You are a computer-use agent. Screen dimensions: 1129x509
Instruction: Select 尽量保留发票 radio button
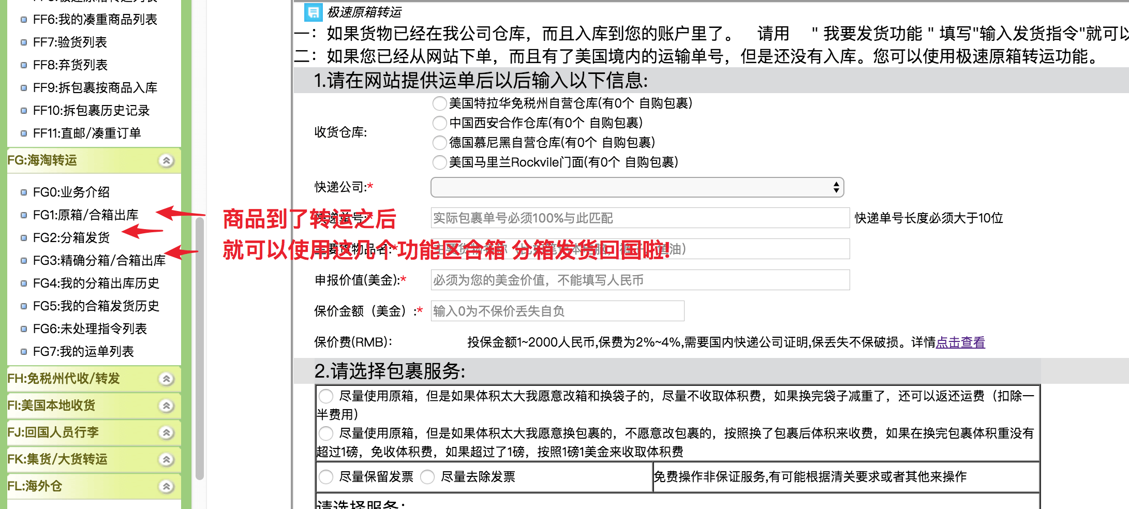click(x=326, y=477)
